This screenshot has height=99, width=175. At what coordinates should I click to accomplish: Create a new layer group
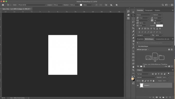pyautogui.click(x=163, y=97)
